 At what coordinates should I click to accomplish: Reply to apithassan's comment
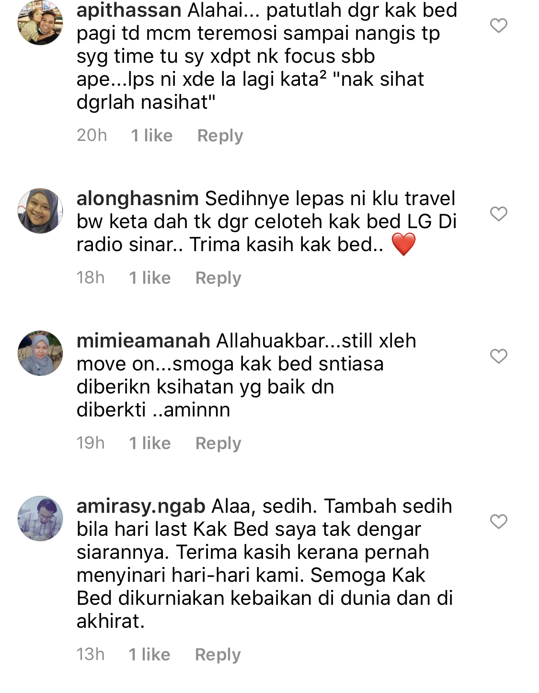pyautogui.click(x=220, y=136)
